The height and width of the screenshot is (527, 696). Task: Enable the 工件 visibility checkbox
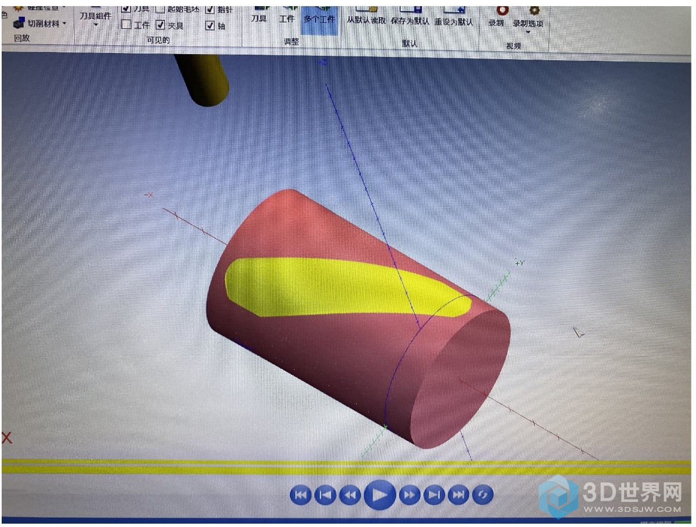tap(126, 25)
